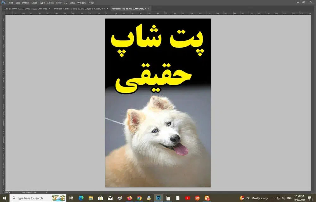316x202 pixels.
Task: Open Firefox from the taskbar
Action: point(130,198)
